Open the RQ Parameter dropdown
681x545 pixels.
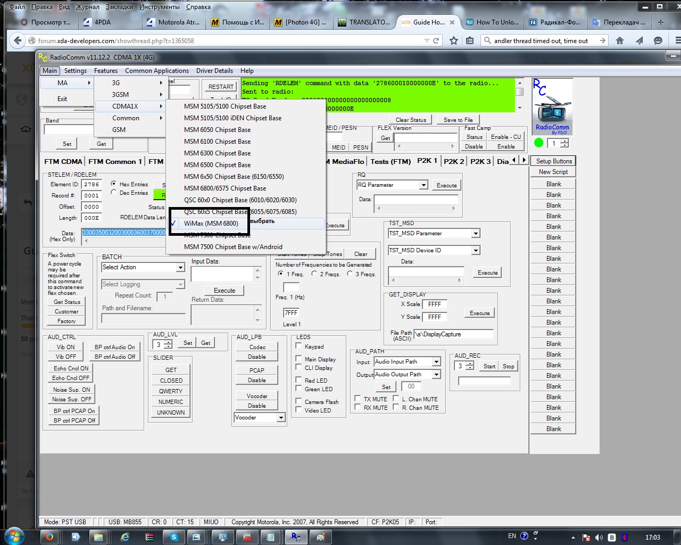tap(423, 185)
